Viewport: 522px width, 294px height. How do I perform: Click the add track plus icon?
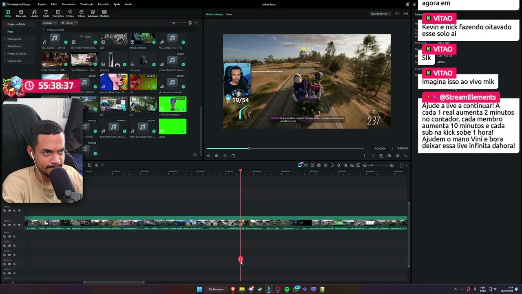pyautogui.click(x=12, y=282)
